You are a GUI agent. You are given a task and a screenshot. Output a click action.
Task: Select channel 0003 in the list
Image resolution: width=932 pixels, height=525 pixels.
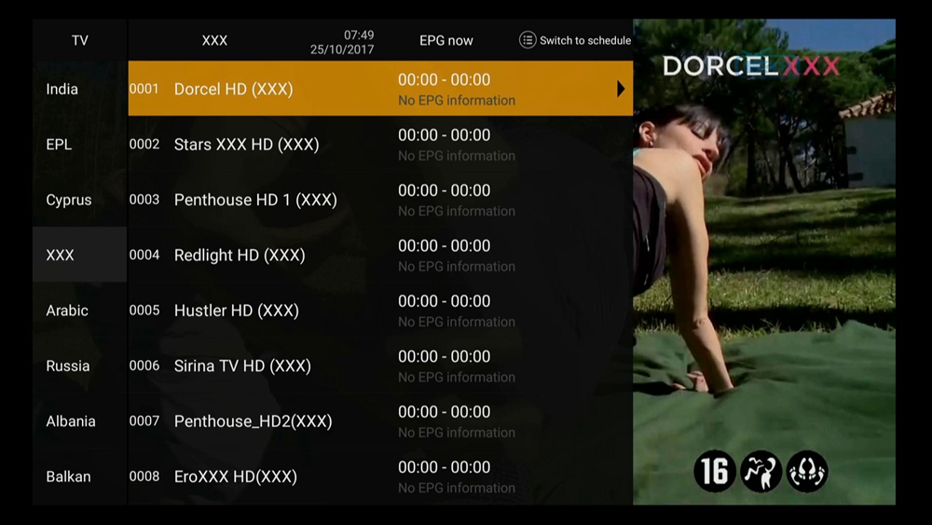(x=380, y=200)
